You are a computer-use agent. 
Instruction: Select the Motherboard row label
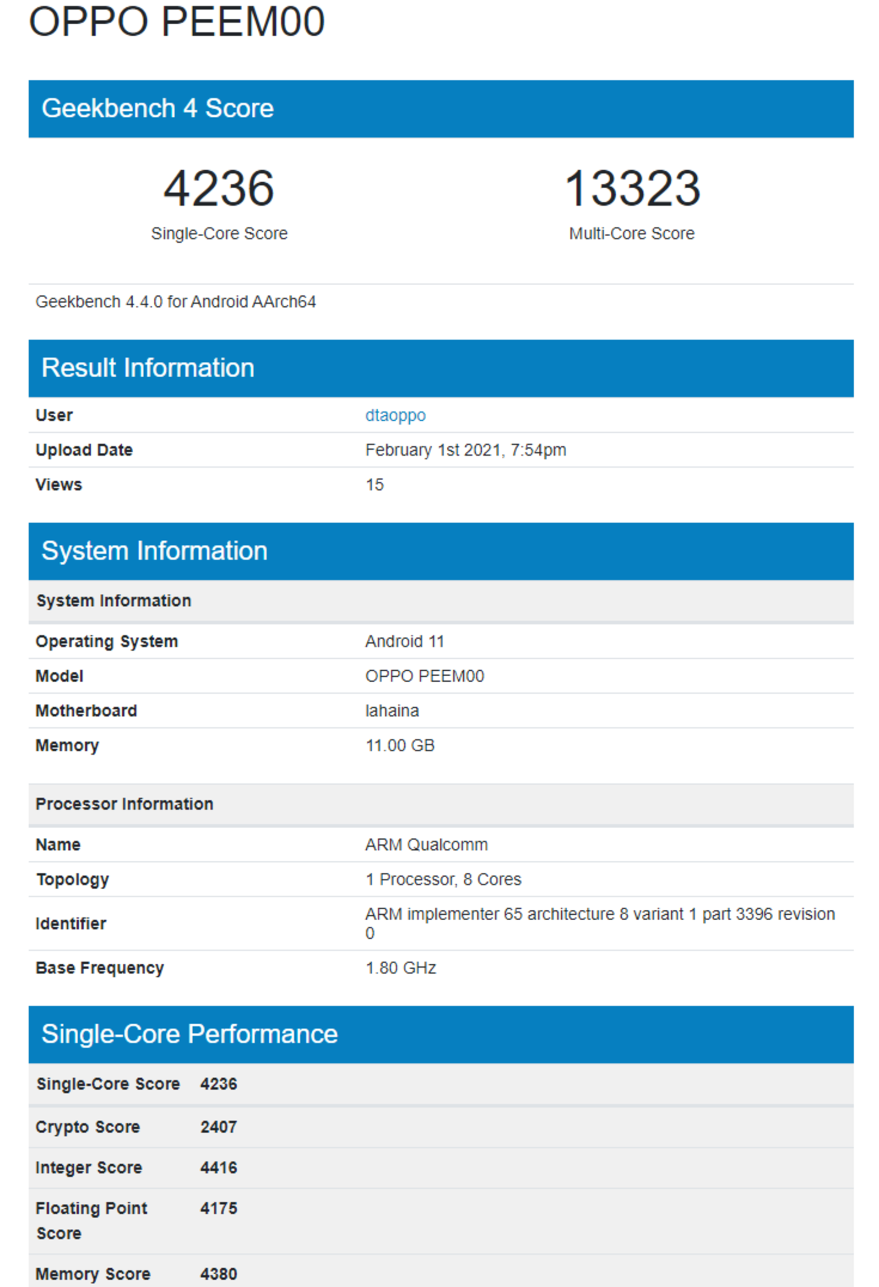point(87,711)
